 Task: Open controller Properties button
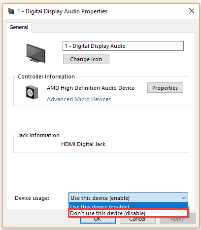(165, 88)
